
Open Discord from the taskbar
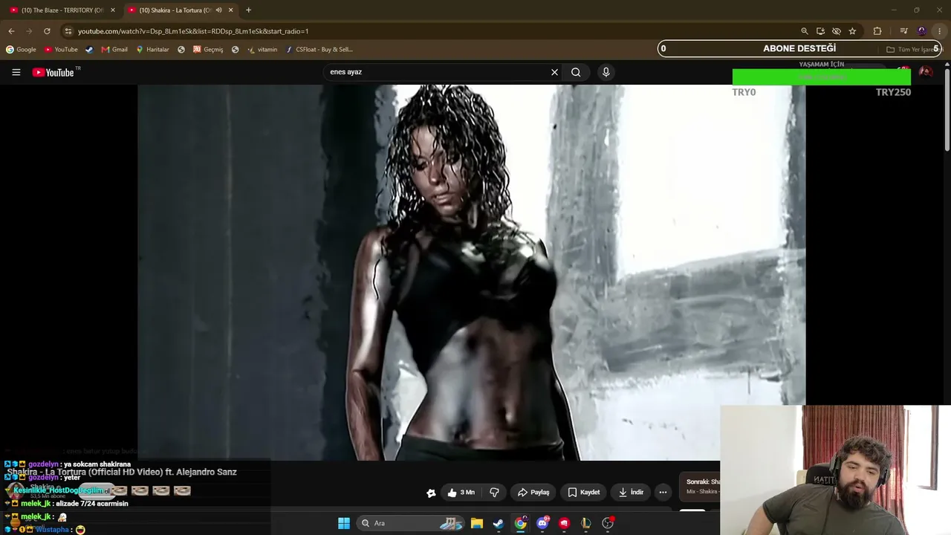pos(542,523)
